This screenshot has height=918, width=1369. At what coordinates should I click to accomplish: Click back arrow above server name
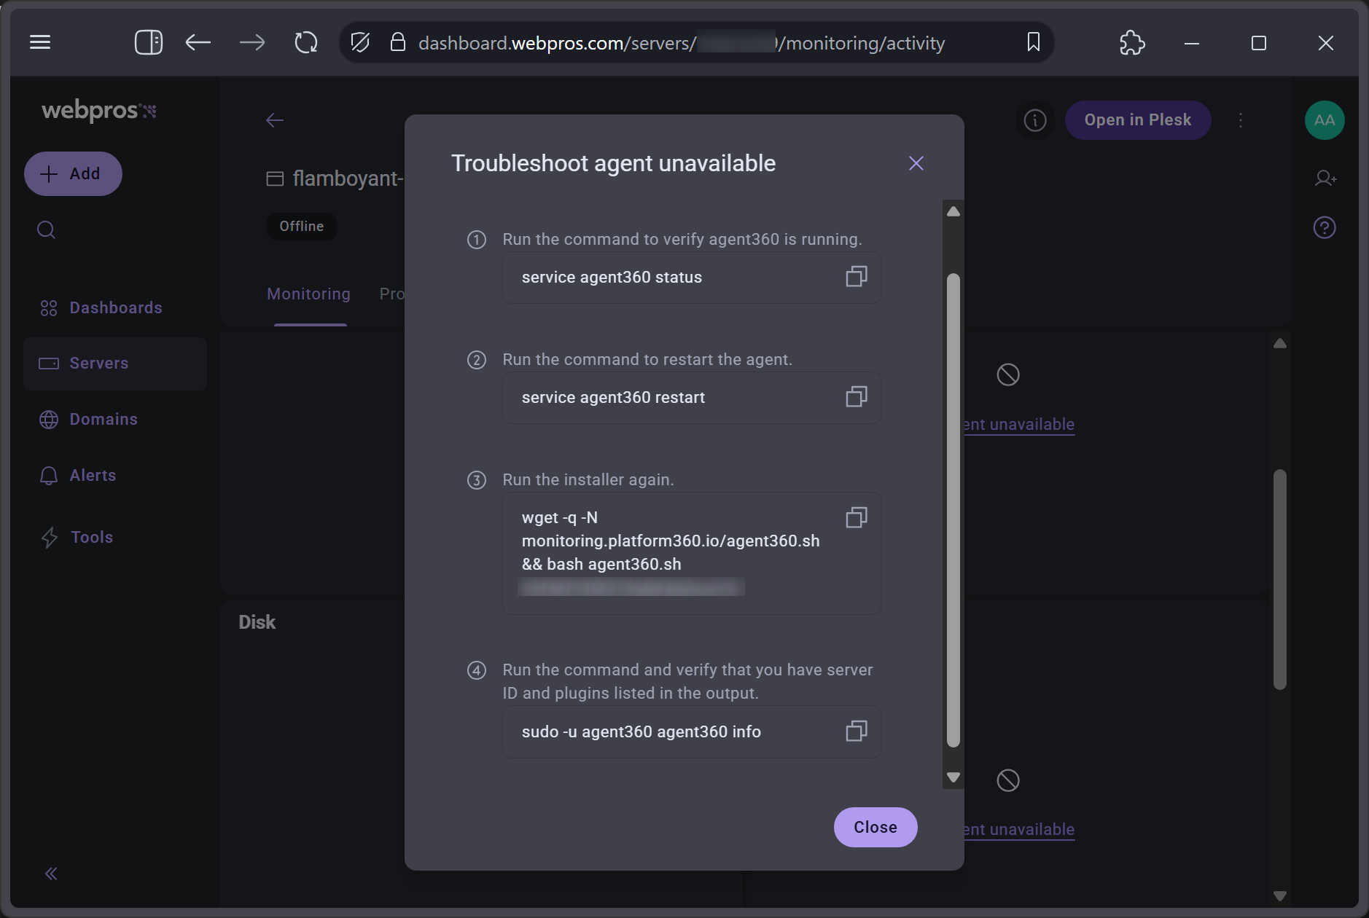point(274,120)
